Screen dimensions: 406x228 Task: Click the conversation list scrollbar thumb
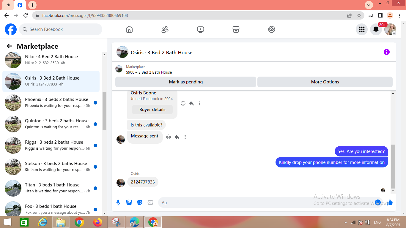coord(104,111)
